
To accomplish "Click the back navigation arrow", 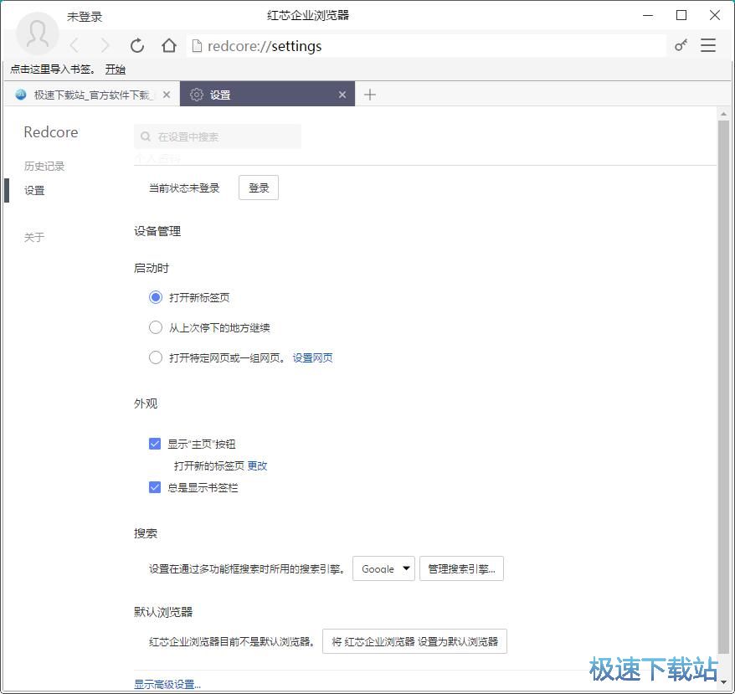I will (x=75, y=46).
